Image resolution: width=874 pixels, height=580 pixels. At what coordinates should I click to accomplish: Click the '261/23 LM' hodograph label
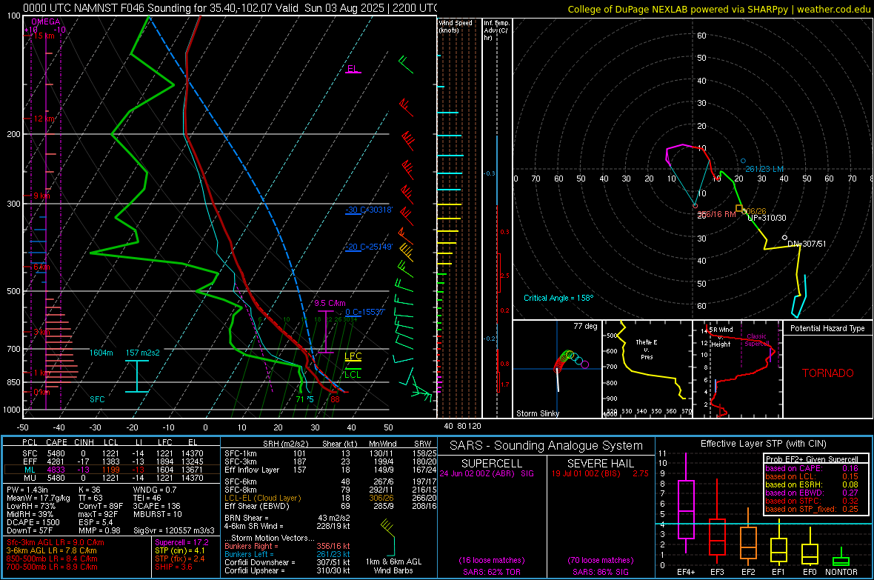(x=764, y=169)
